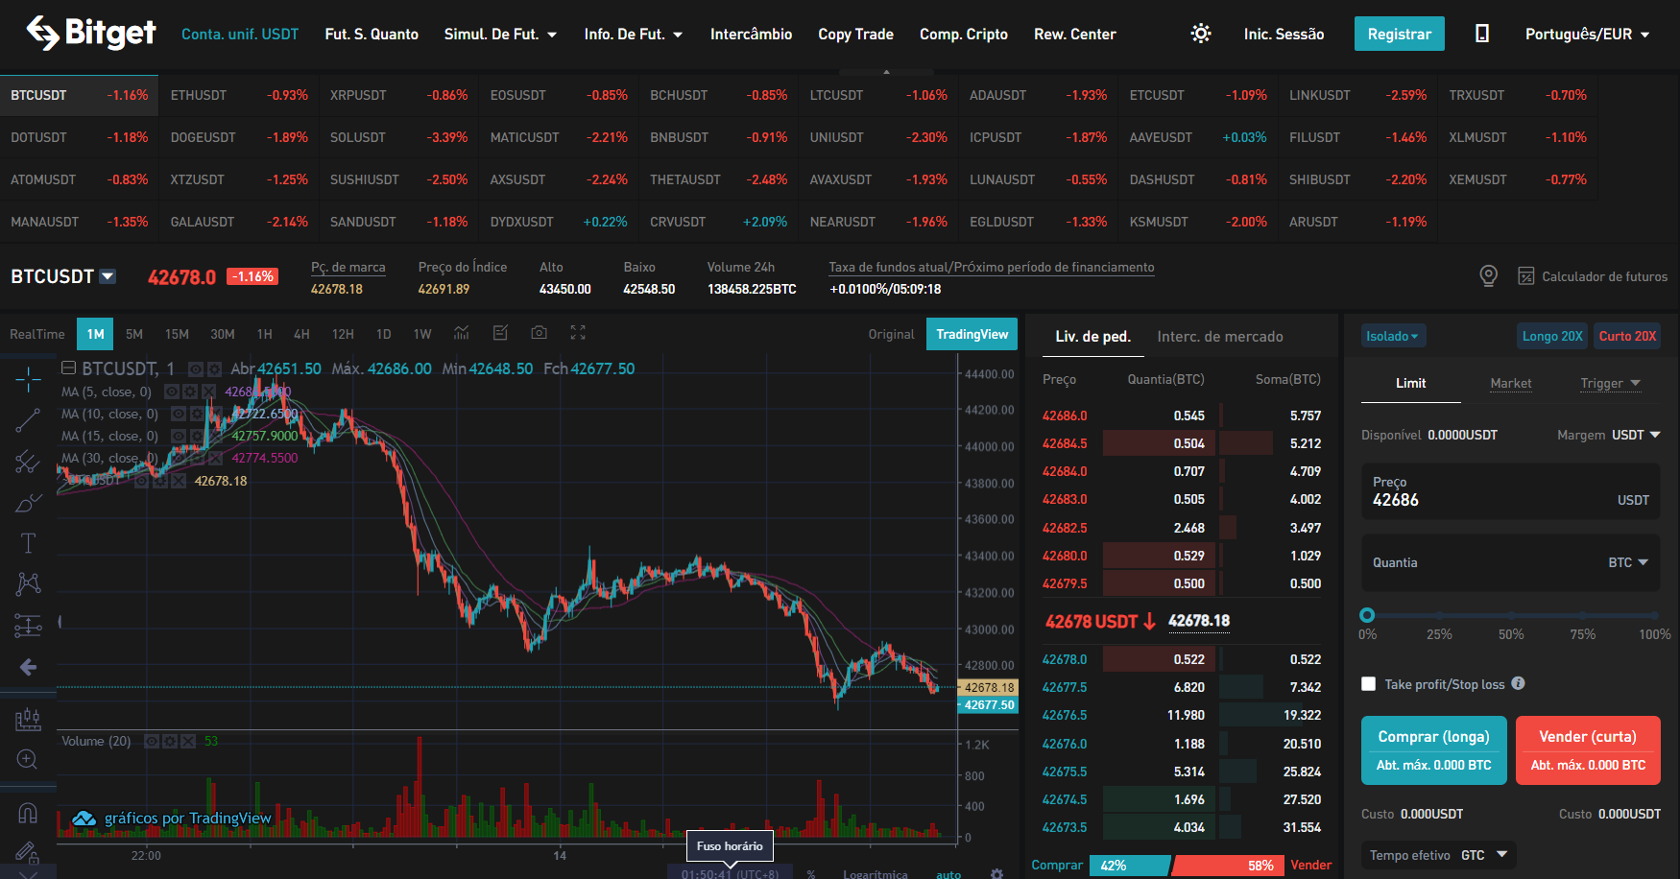Open the mobile app download icon
Image resolution: width=1680 pixels, height=879 pixels.
(1482, 34)
